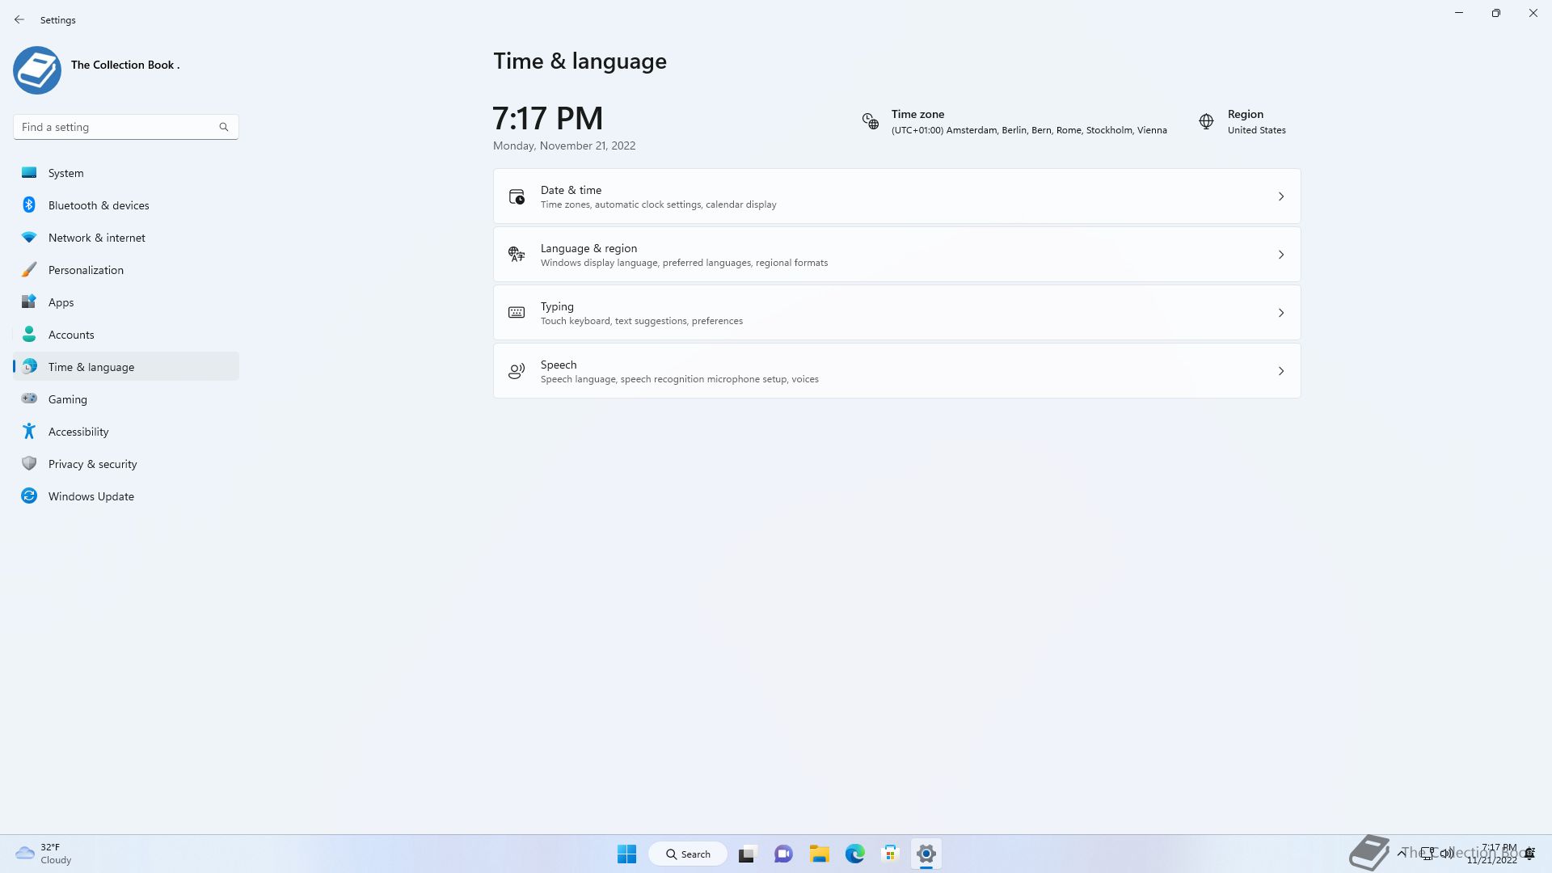1552x873 pixels.
Task: Click the Monday, November 21, 2022 date
Action: click(x=564, y=145)
